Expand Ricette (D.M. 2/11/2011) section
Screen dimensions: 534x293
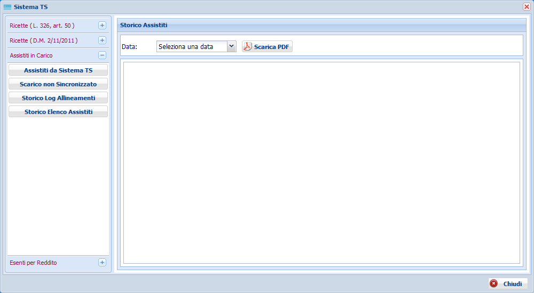click(x=102, y=40)
